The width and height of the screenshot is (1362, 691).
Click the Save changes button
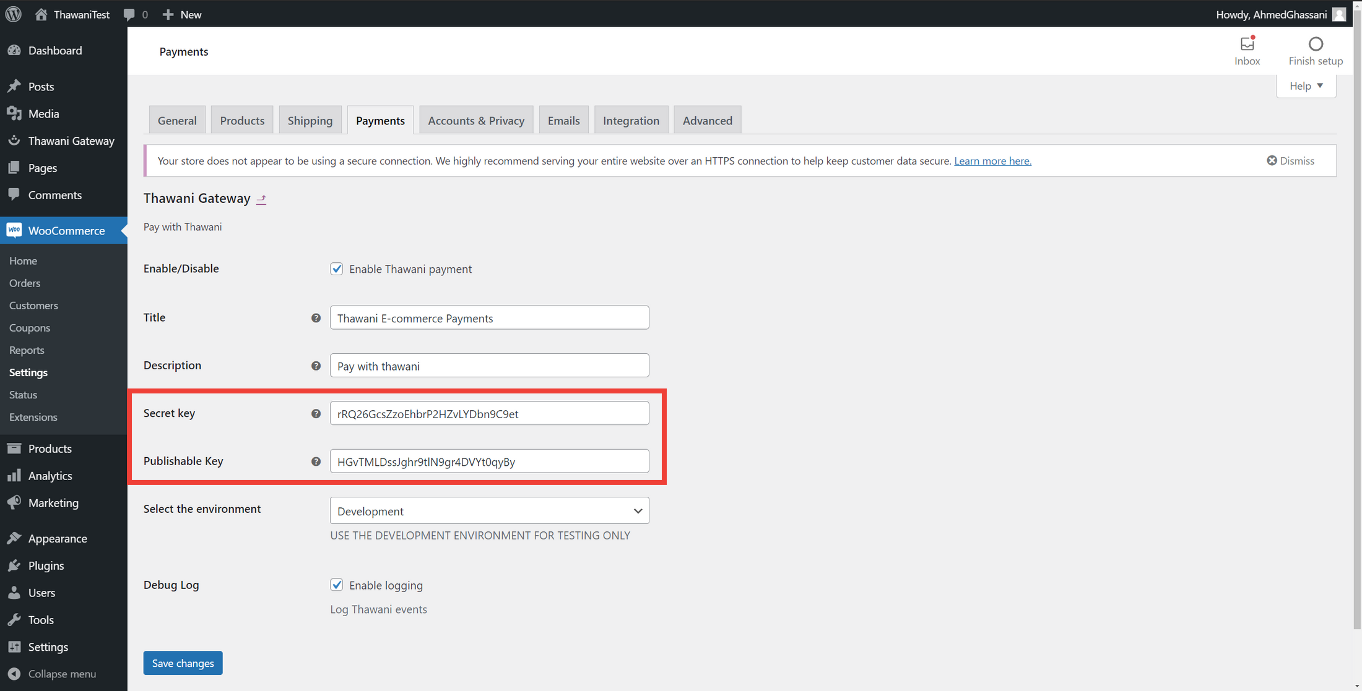coord(183,663)
